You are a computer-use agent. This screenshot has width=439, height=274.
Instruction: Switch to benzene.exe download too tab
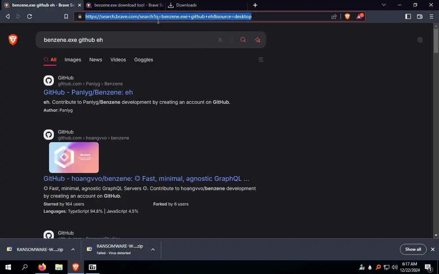point(124,5)
